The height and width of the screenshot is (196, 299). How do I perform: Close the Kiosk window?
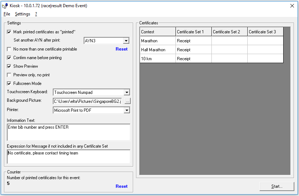(292, 6)
